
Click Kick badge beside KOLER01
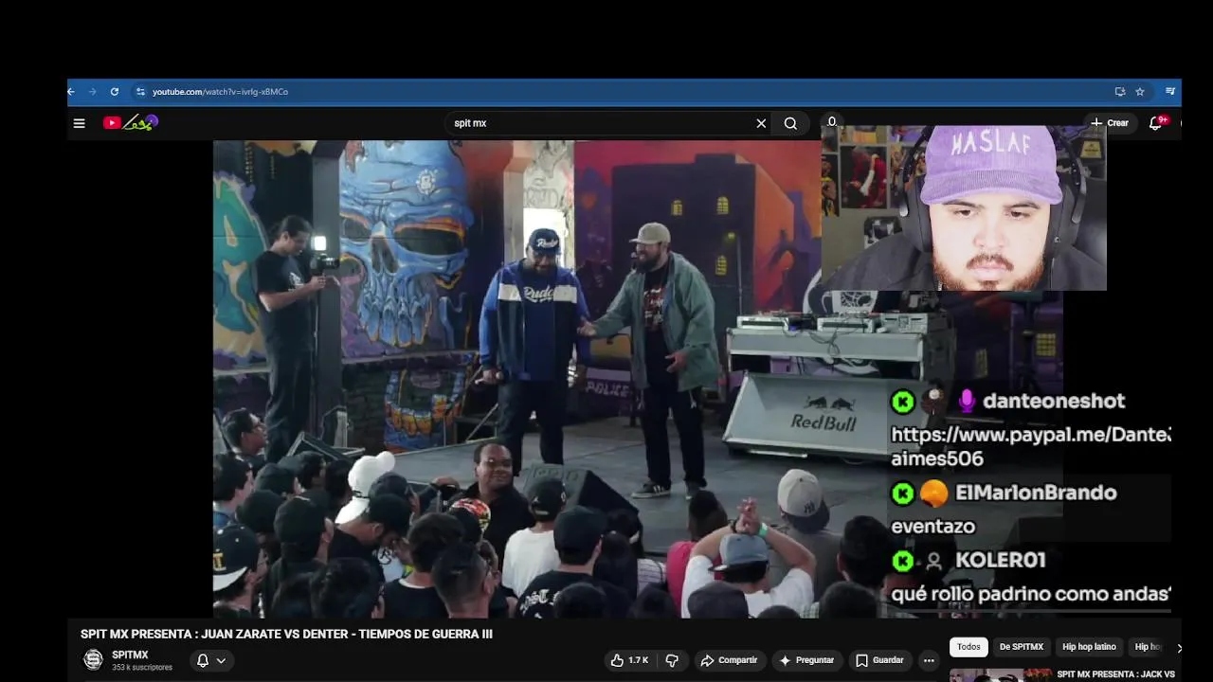pos(903,561)
